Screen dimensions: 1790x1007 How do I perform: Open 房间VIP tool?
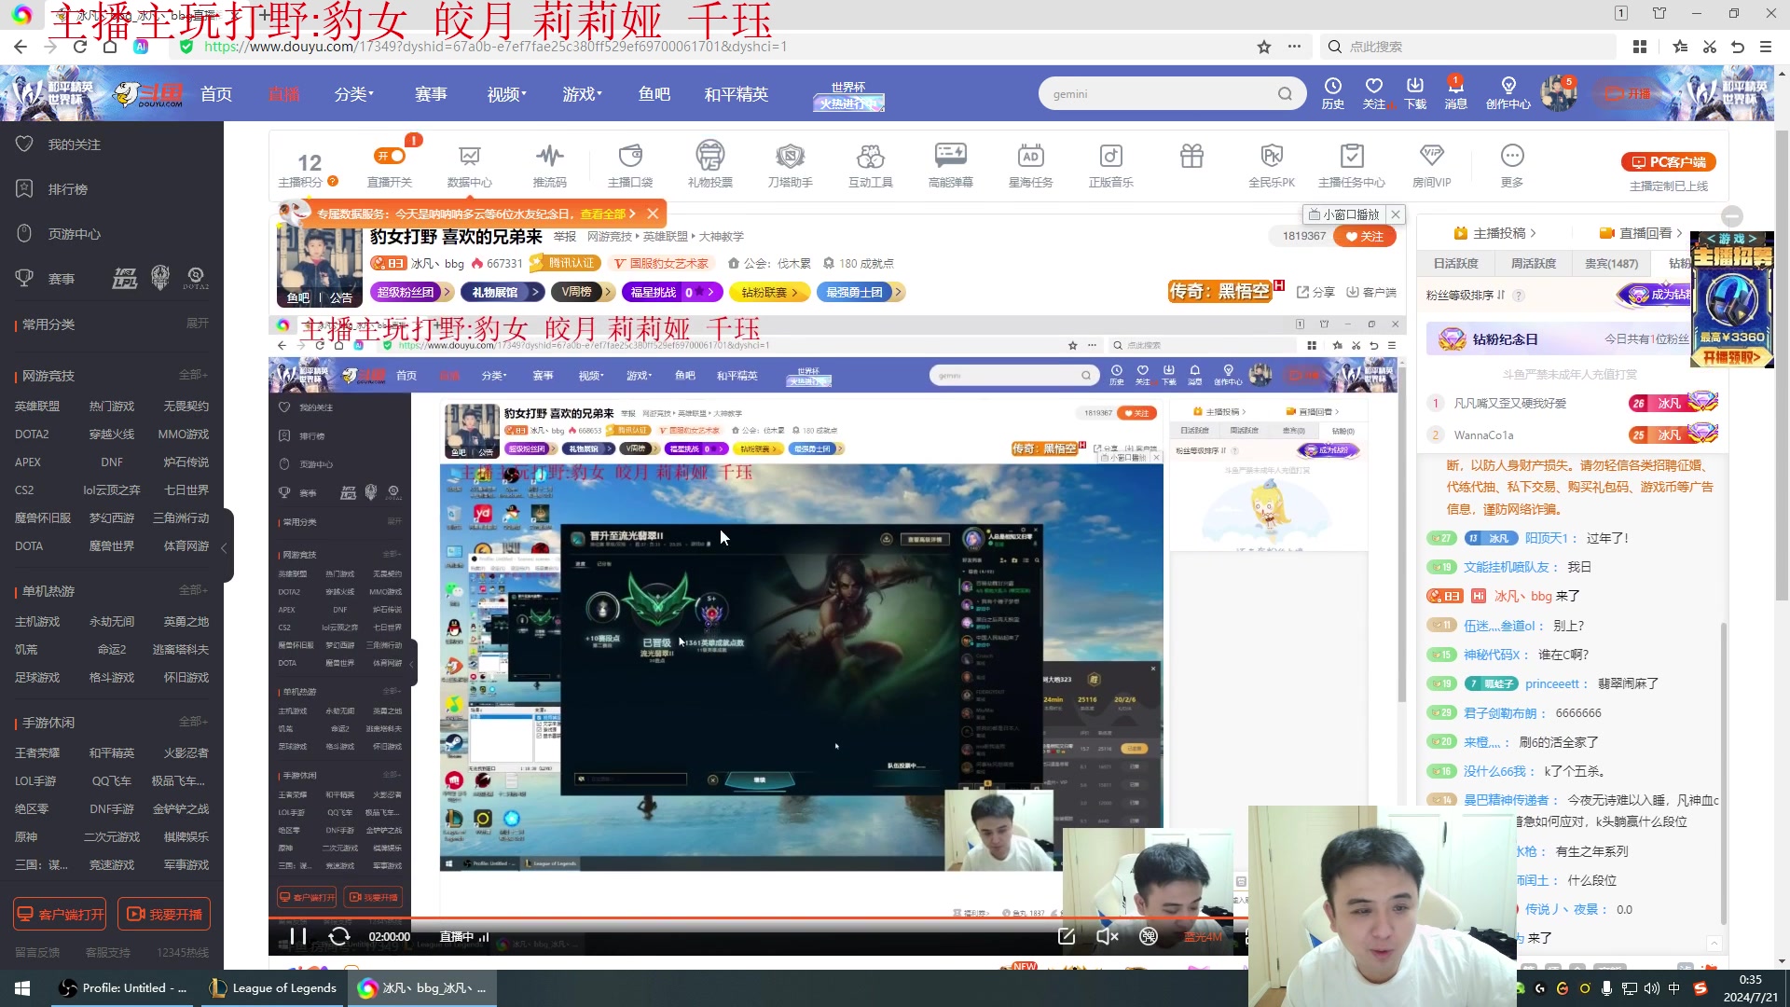pyautogui.click(x=1431, y=165)
